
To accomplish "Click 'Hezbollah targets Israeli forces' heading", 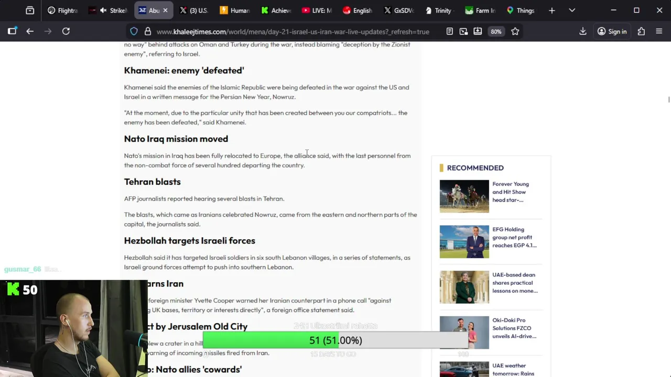I will point(190,241).
